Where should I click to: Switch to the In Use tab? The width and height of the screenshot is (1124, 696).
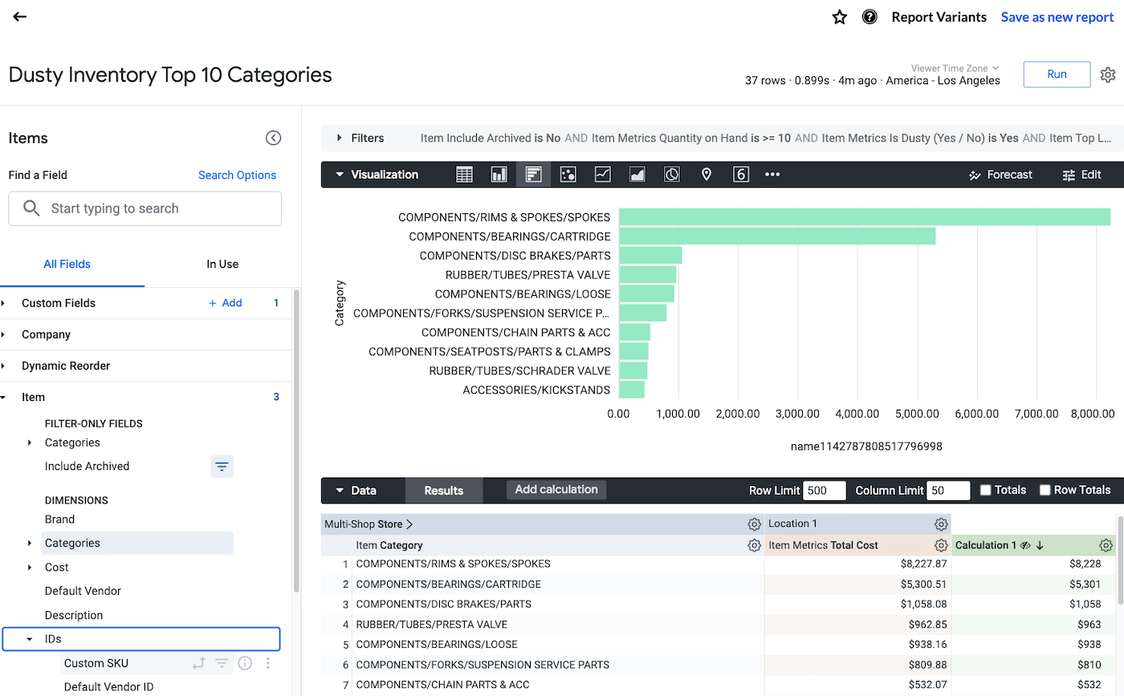(222, 264)
